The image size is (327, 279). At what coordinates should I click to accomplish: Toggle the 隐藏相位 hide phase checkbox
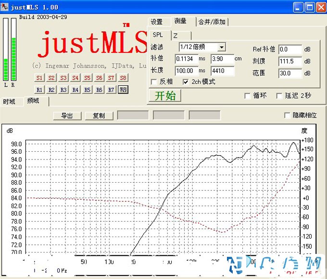pos(287,115)
